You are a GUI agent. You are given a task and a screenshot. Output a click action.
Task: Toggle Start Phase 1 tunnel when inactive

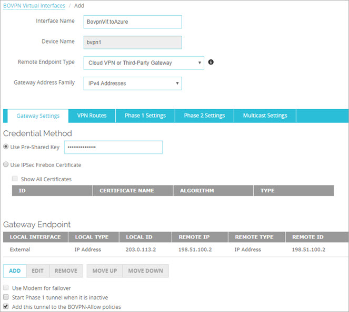[6, 297]
